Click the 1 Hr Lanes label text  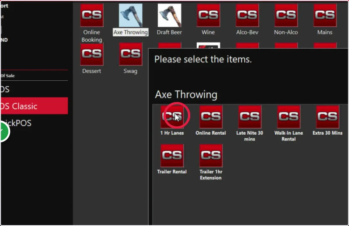(x=172, y=133)
